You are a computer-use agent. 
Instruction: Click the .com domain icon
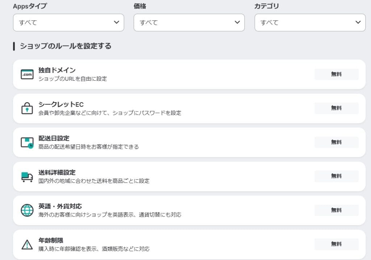[x=27, y=74]
